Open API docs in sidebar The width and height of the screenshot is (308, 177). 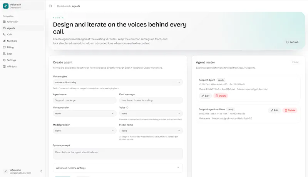23,66
